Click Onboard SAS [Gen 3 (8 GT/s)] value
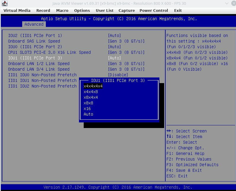The image size is (236, 191). 126,41
